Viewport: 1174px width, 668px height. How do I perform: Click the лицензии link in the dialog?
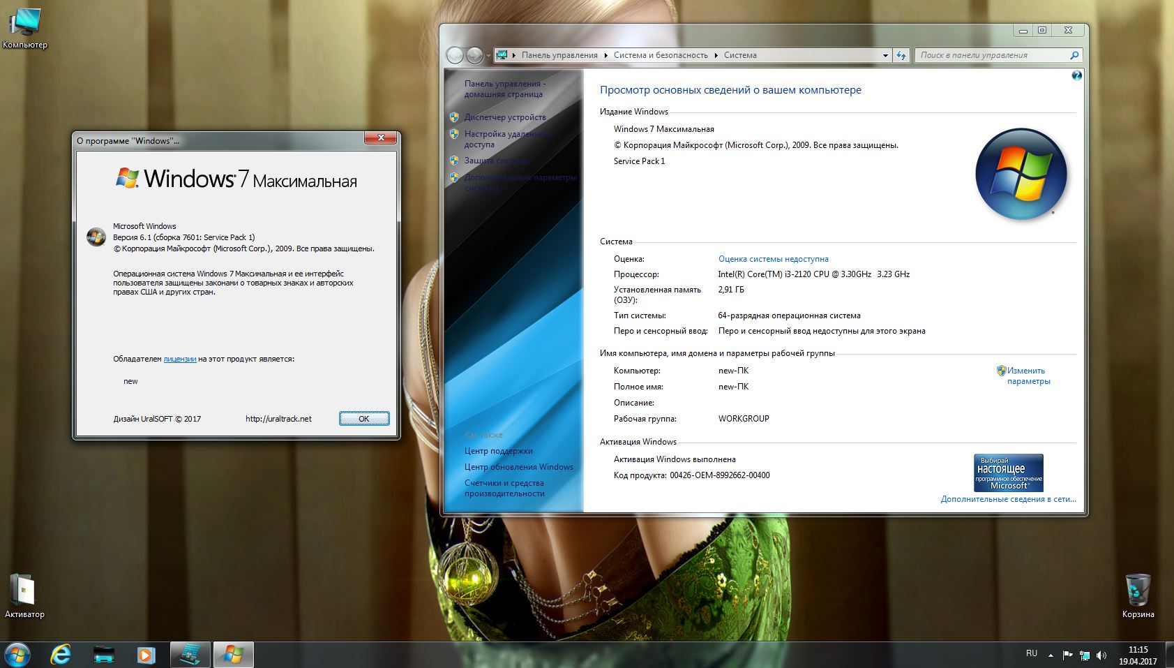pyautogui.click(x=180, y=359)
